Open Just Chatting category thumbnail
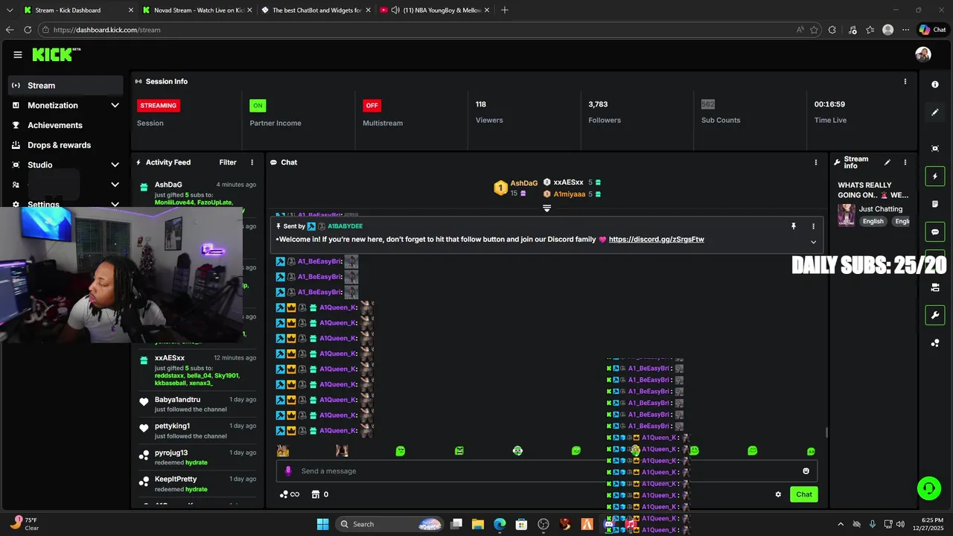Image resolution: width=953 pixels, height=536 pixels. point(847,215)
